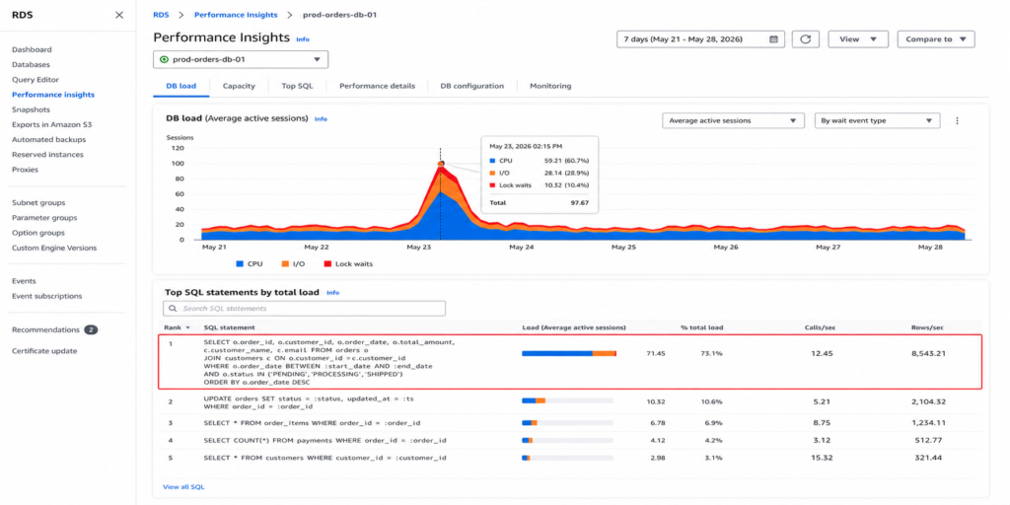The height and width of the screenshot is (505, 1010).
Task: Switch to the Capacity tab
Action: click(239, 86)
